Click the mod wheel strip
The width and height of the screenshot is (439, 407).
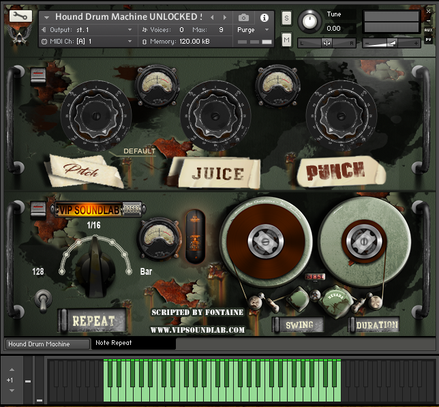[x=40, y=380]
